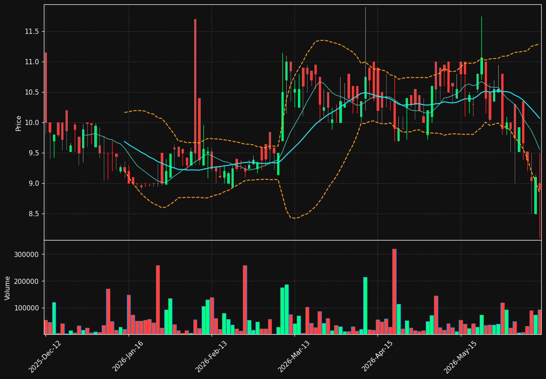Click the Volume axis title
This screenshot has height=379, width=546.
8,288
